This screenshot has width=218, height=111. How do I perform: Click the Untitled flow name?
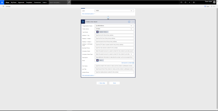(8, 6)
